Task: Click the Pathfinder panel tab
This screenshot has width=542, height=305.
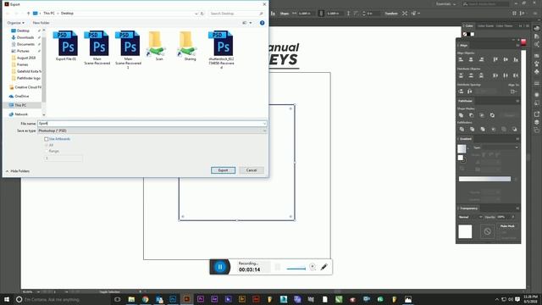Action: coord(465,101)
